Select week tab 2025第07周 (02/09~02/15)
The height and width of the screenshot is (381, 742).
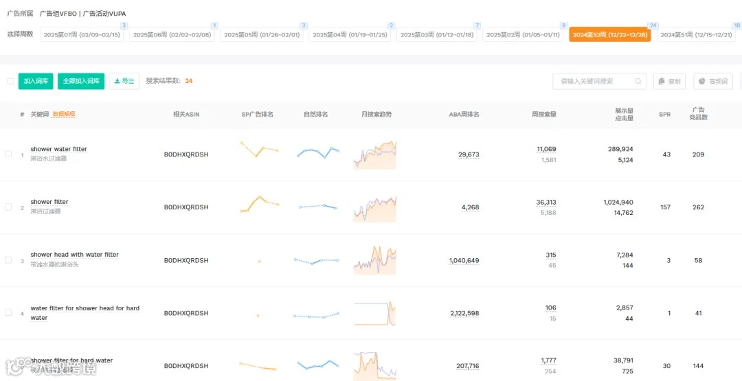click(81, 34)
